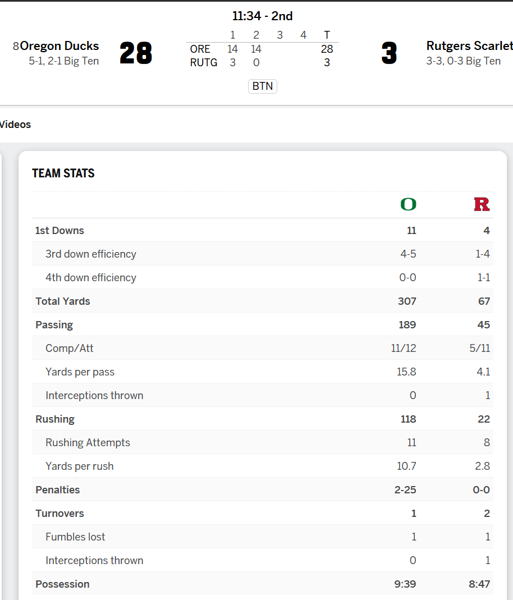Click Rutgers' large score of 3
This screenshot has width=513, height=600.
coord(388,53)
